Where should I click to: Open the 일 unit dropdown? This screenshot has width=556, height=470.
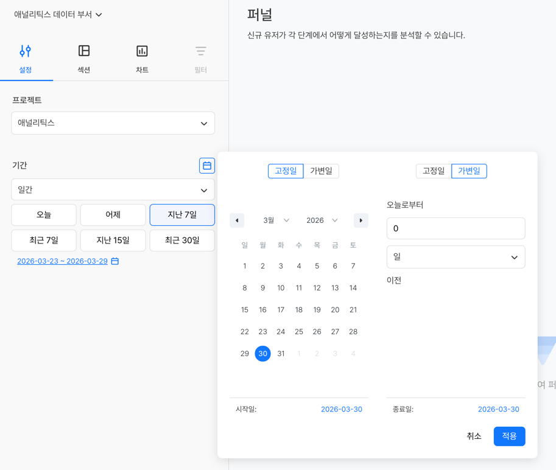coord(456,257)
